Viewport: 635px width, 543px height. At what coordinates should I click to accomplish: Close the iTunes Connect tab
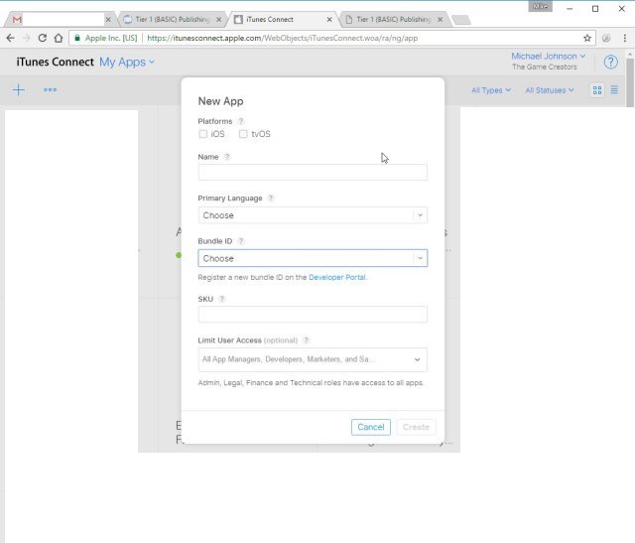click(x=329, y=20)
